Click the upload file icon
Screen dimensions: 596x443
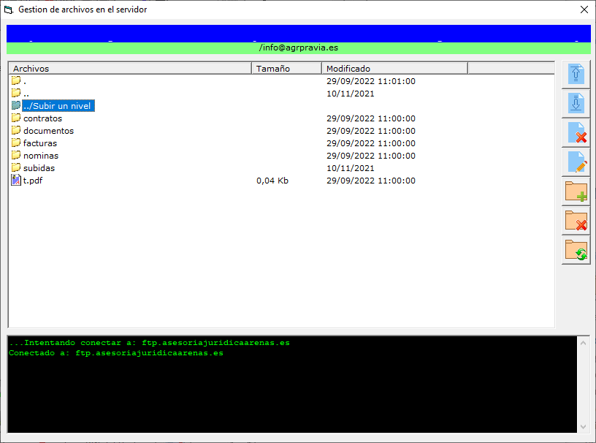point(576,75)
